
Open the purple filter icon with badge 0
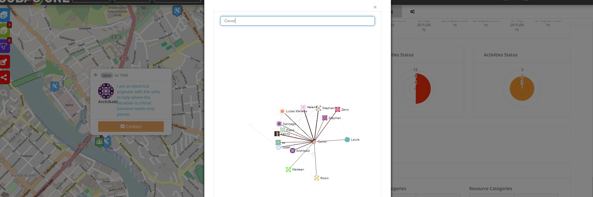pyautogui.click(x=4, y=46)
